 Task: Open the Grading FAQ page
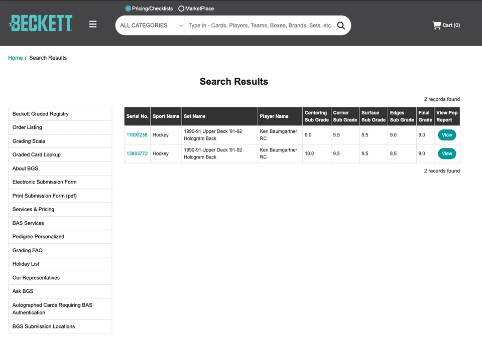tap(28, 250)
